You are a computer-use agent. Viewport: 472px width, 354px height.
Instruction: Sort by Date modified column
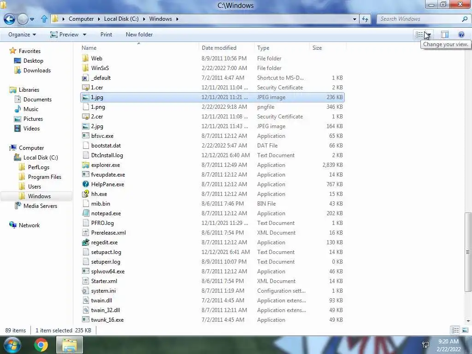click(219, 48)
